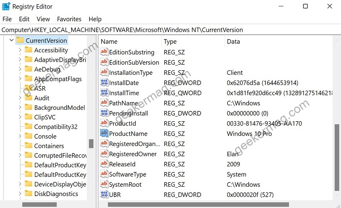Expand the DiskDiagnostics key
341x208 pixels.
[x=20, y=194]
